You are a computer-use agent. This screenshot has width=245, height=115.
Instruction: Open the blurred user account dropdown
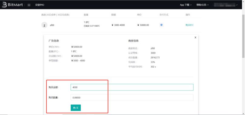click(x=226, y=5)
